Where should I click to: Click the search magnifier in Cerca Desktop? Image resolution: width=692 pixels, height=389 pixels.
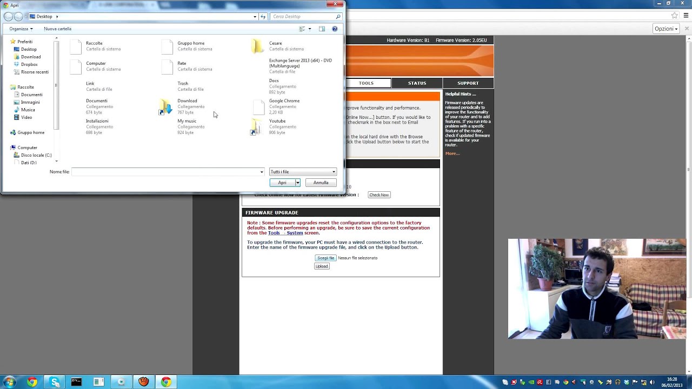pos(338,17)
